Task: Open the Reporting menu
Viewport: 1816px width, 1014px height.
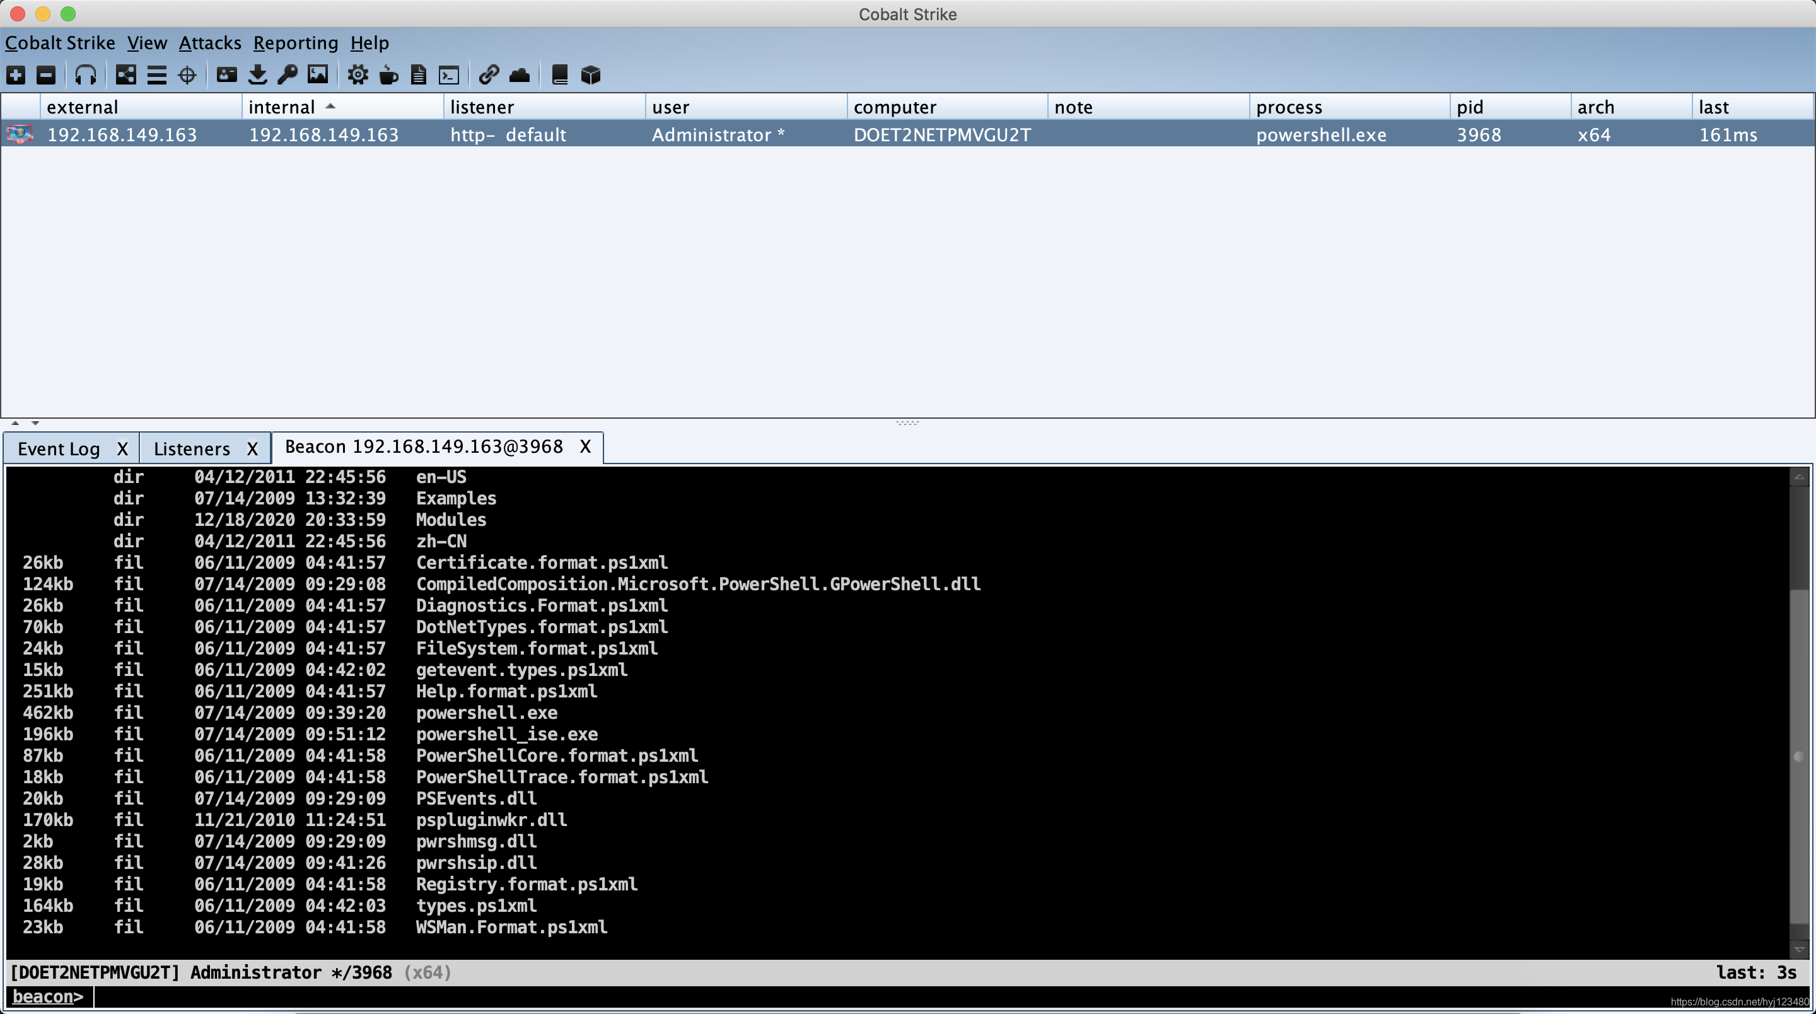Action: click(295, 43)
